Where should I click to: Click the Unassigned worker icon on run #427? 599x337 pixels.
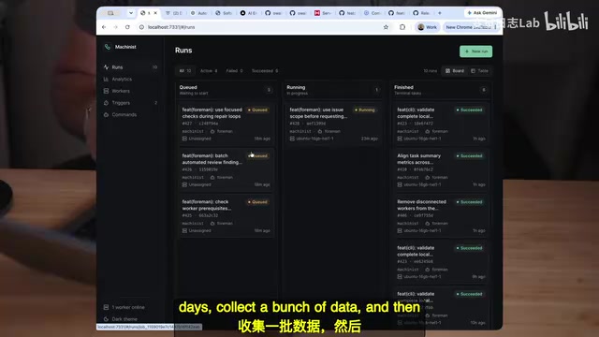(x=184, y=139)
